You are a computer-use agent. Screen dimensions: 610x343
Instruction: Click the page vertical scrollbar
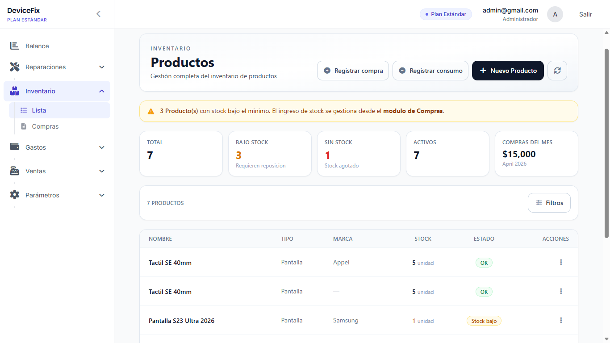click(x=606, y=143)
